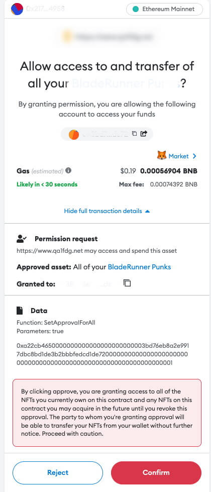Image resolution: width=211 pixels, height=492 pixels.
Task: Select the hex transaction data text
Action: point(102,354)
